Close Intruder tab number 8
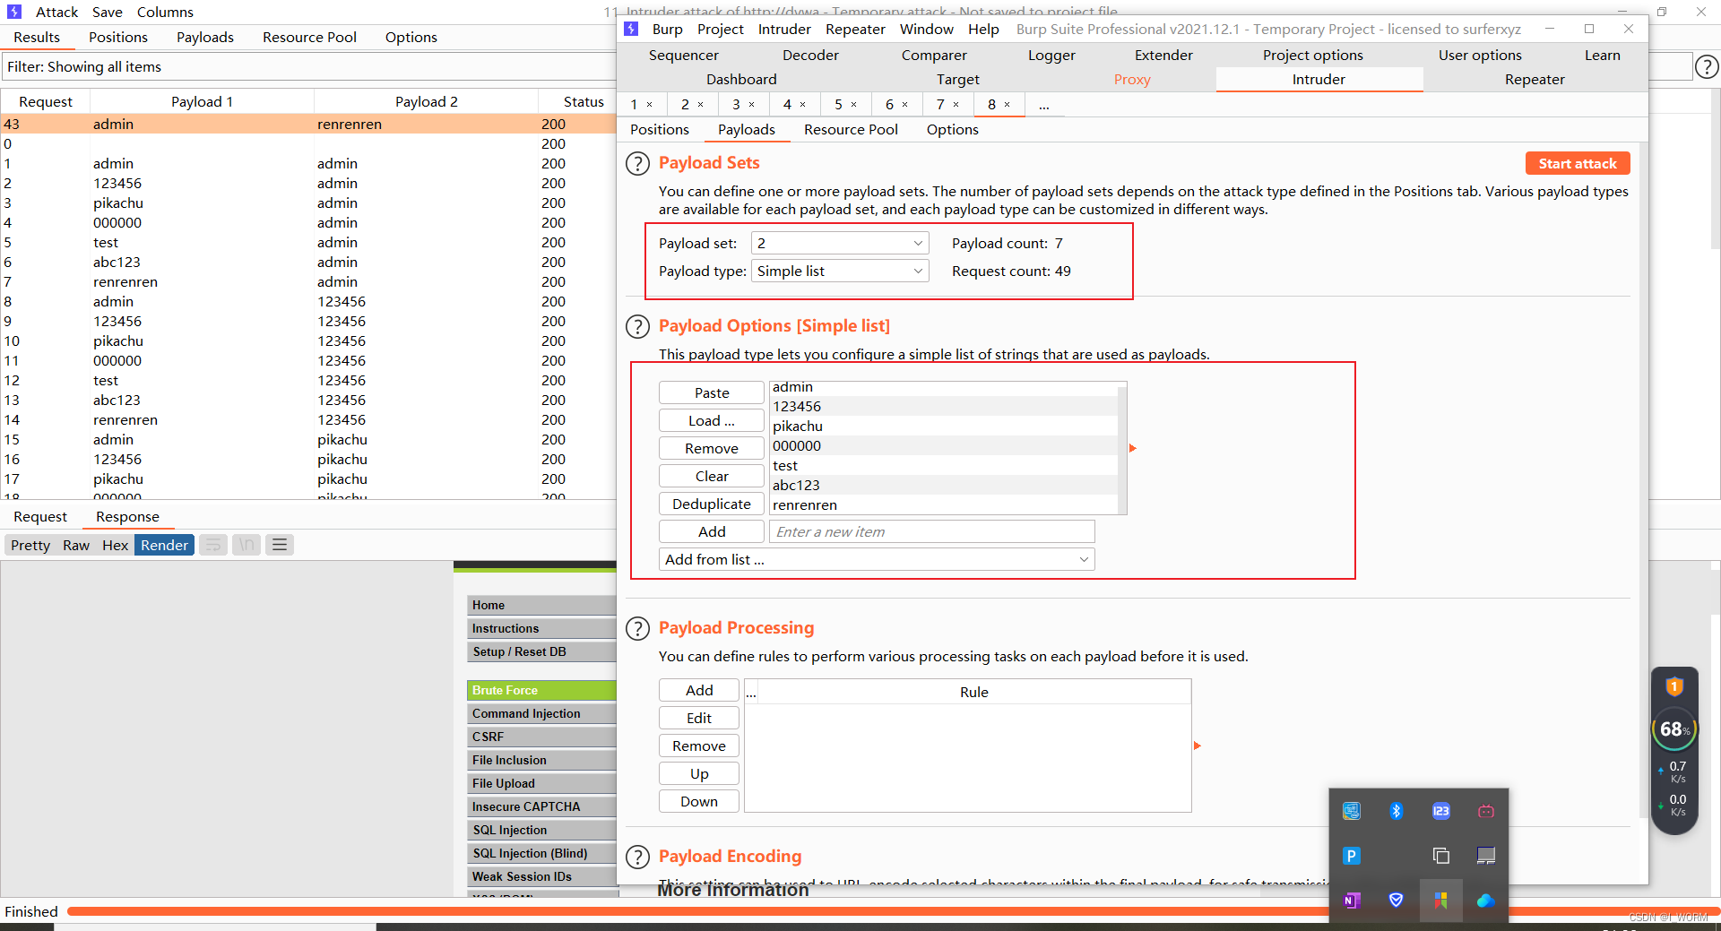 1008,105
